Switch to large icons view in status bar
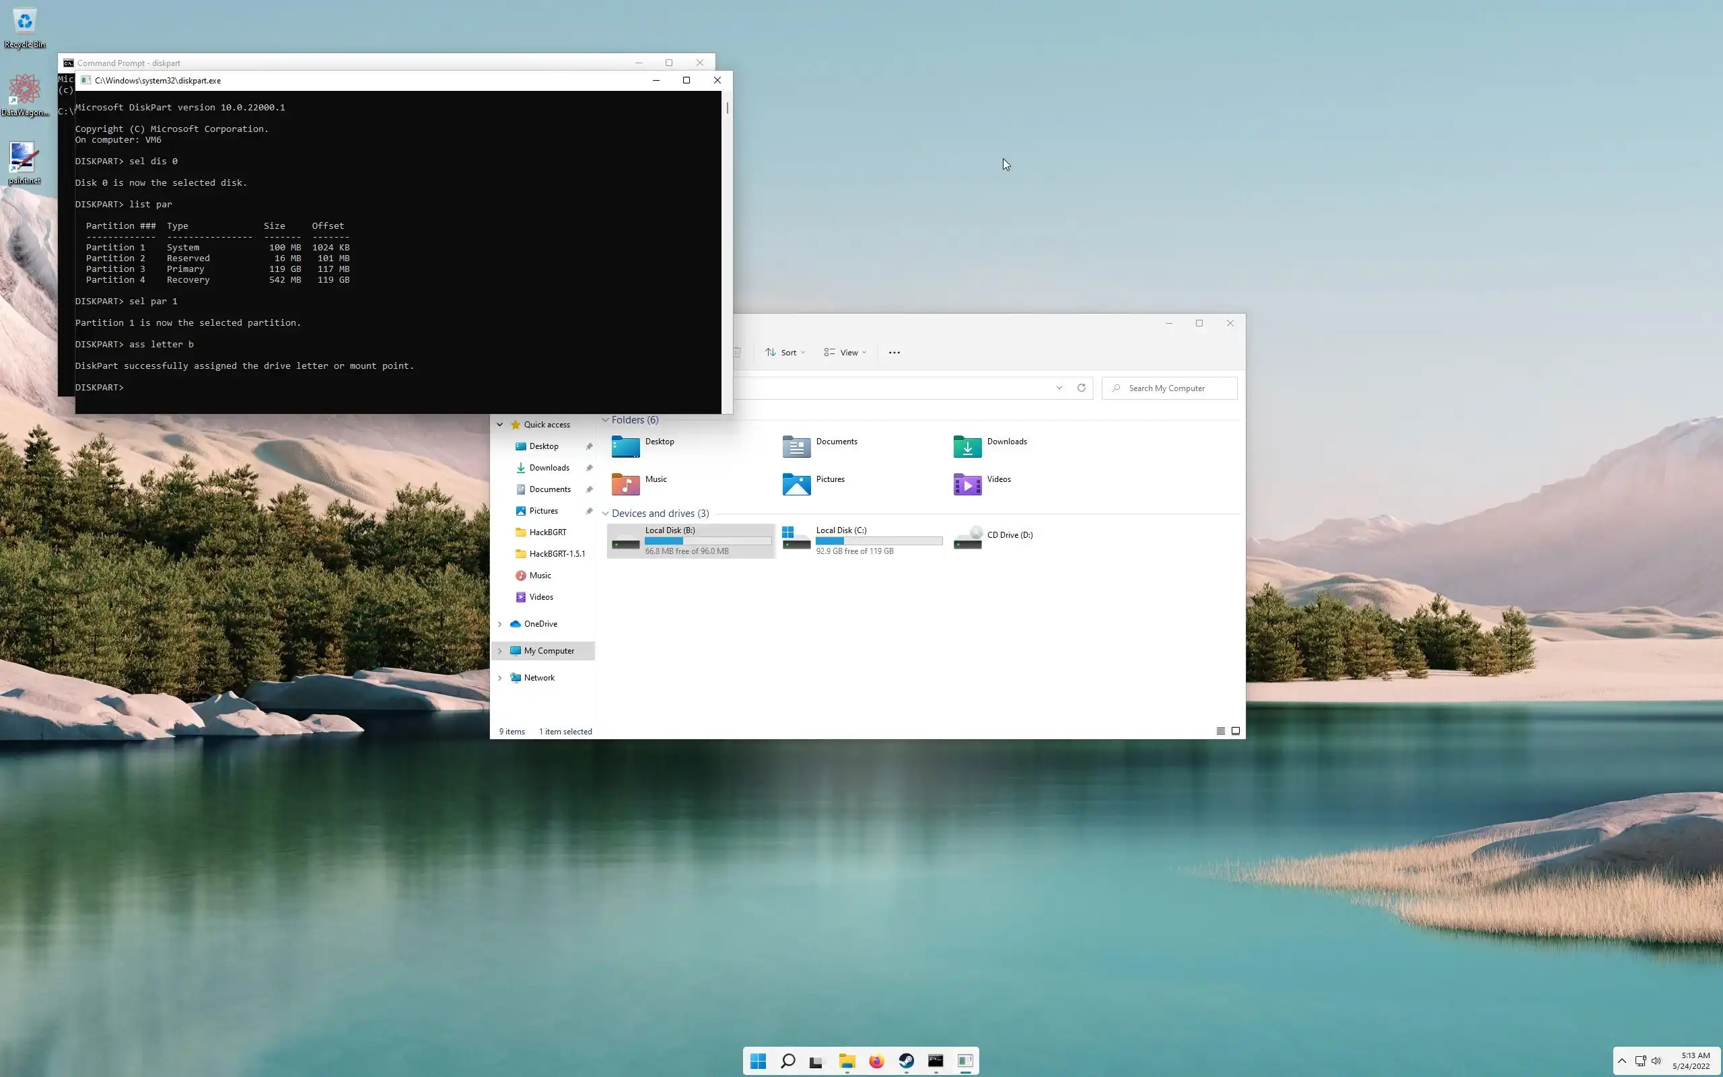 tap(1235, 731)
